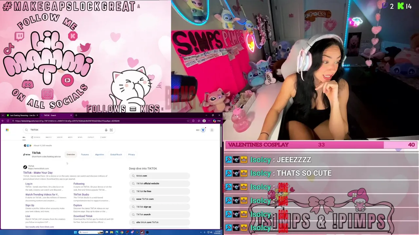Reload the Bing page with refresh icon
The width and height of the screenshot is (419, 235).
click(8, 121)
